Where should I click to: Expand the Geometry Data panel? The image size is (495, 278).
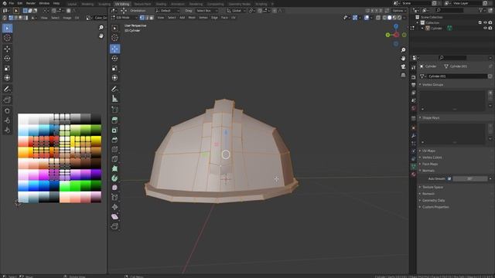(433, 201)
